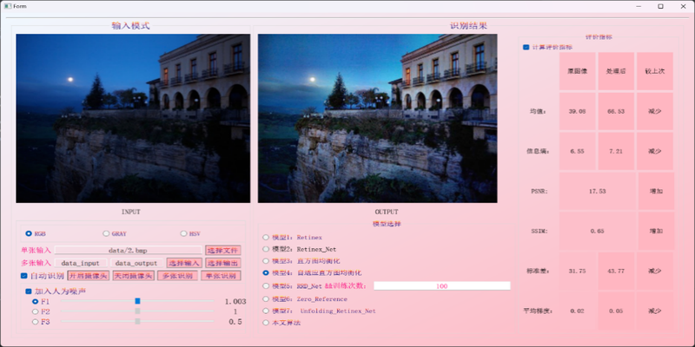The image size is (695, 347).
Task: Click the data/2.bmp single input field
Action: click(x=128, y=250)
